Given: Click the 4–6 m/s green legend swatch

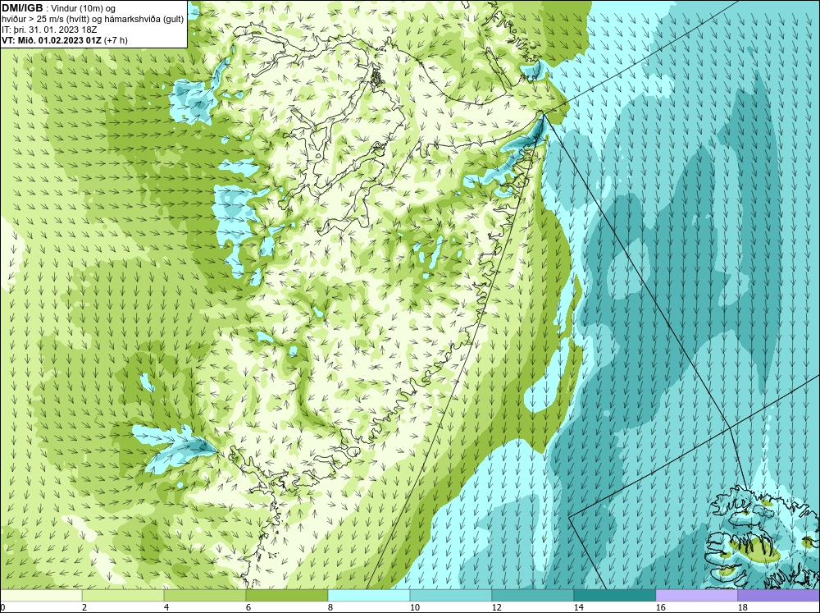Looking at the screenshot, I should point(205,595).
